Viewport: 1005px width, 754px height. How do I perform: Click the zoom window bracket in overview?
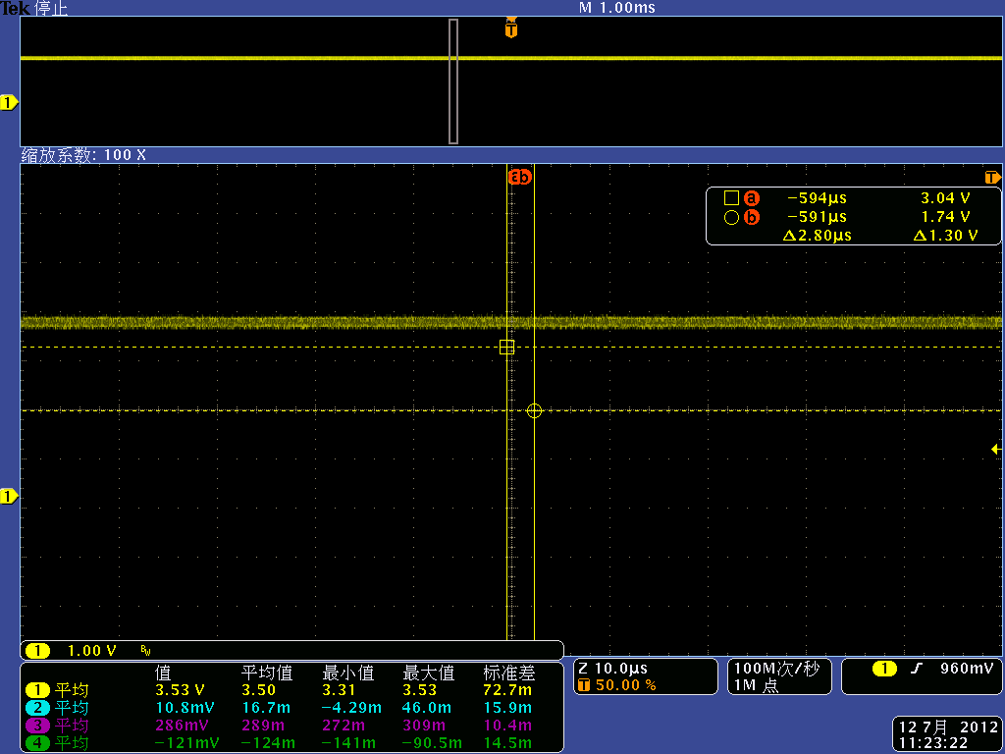(453, 81)
